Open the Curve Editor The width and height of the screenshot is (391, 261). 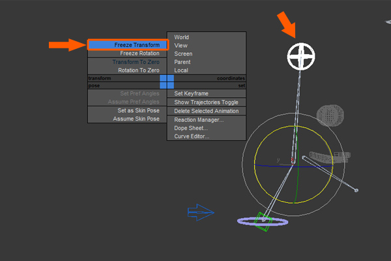click(207, 136)
